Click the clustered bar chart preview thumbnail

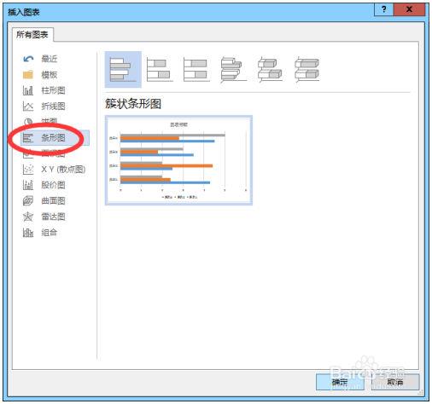178,160
